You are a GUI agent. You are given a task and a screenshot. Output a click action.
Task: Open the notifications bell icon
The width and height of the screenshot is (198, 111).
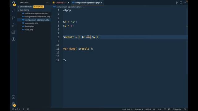[185, 109]
